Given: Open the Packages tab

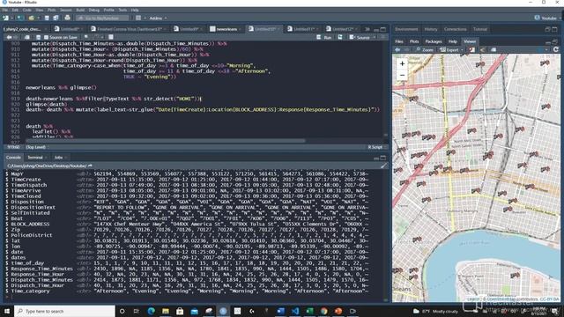Looking at the screenshot, I should (x=434, y=41).
